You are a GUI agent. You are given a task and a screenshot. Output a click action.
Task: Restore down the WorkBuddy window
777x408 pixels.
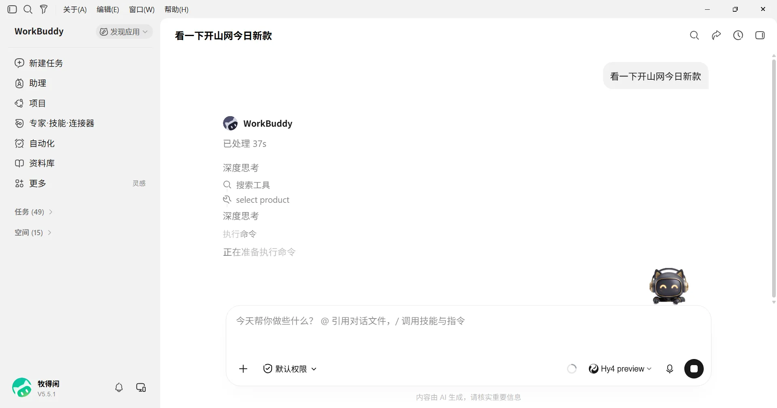pyautogui.click(x=735, y=9)
